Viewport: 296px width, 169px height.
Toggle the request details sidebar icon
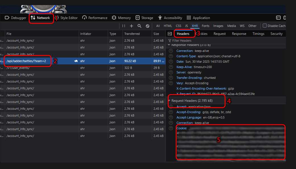[x=170, y=34]
